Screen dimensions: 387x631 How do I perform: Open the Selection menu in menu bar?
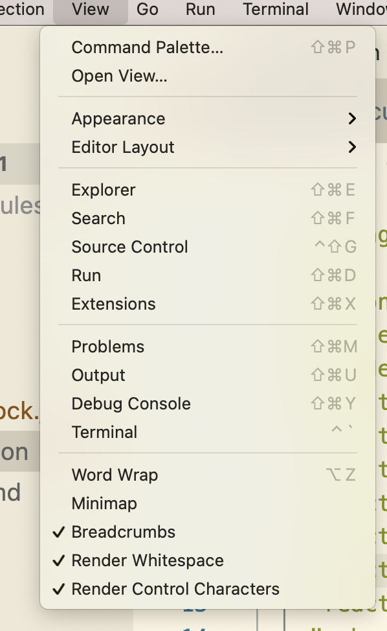click(x=22, y=10)
